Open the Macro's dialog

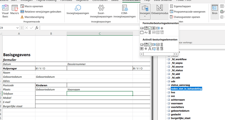tap(15, 10)
